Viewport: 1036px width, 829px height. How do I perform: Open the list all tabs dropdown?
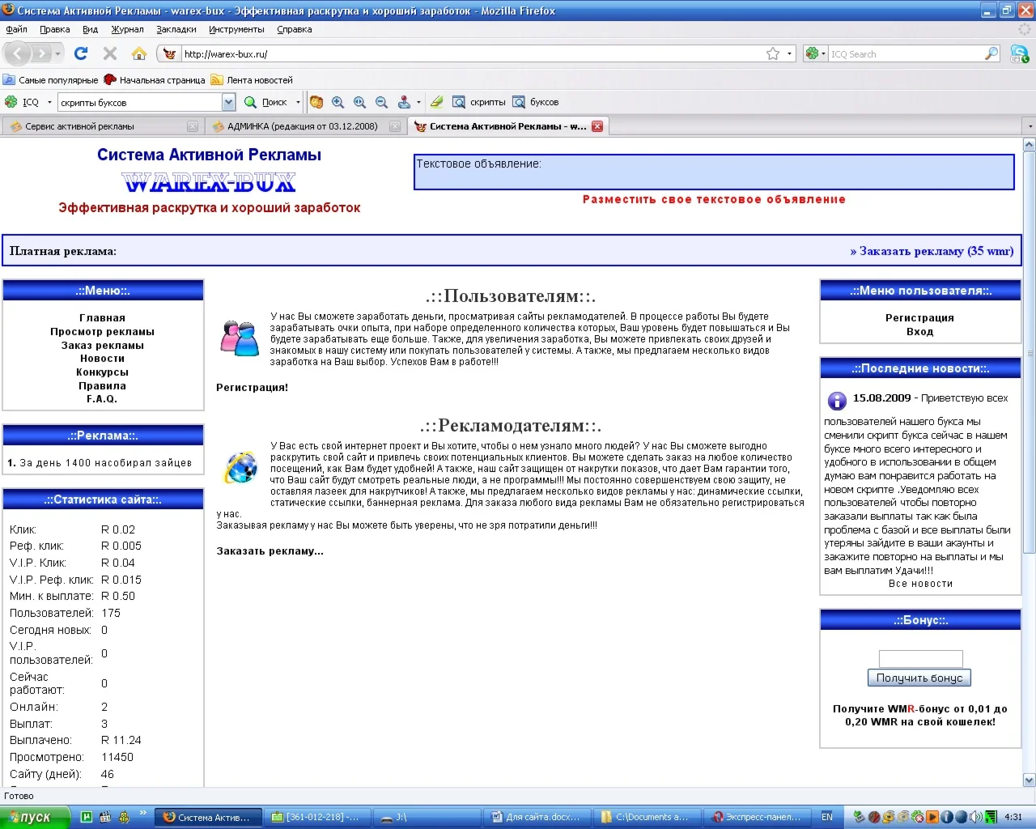tap(1030, 126)
